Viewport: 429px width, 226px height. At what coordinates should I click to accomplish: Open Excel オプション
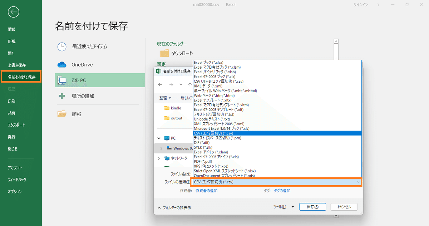(15, 192)
